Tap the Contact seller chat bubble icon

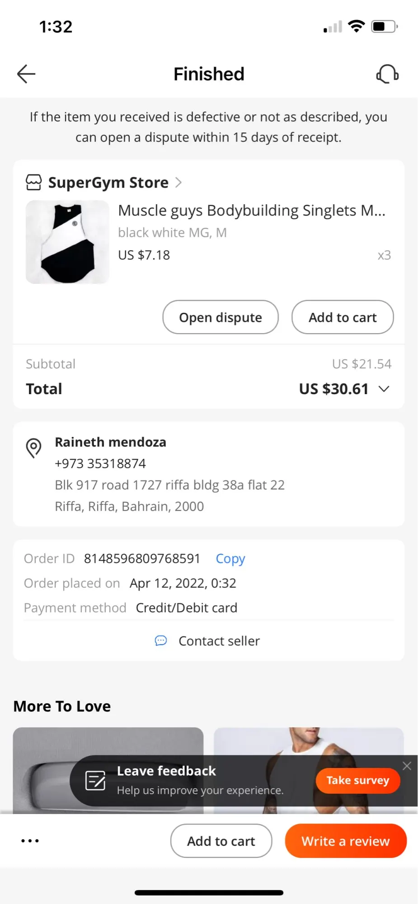(161, 640)
